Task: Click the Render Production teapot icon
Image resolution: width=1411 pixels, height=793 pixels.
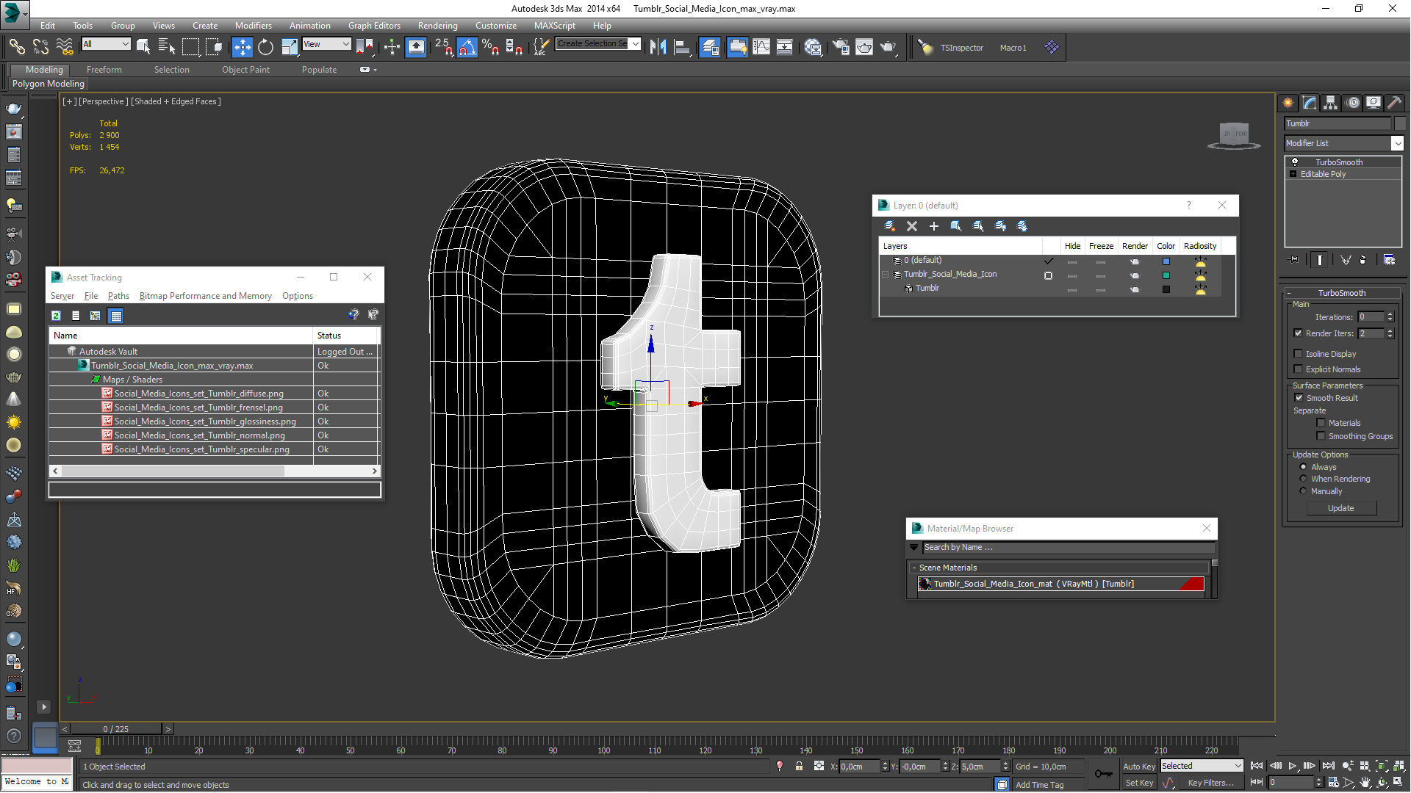Action: (888, 47)
